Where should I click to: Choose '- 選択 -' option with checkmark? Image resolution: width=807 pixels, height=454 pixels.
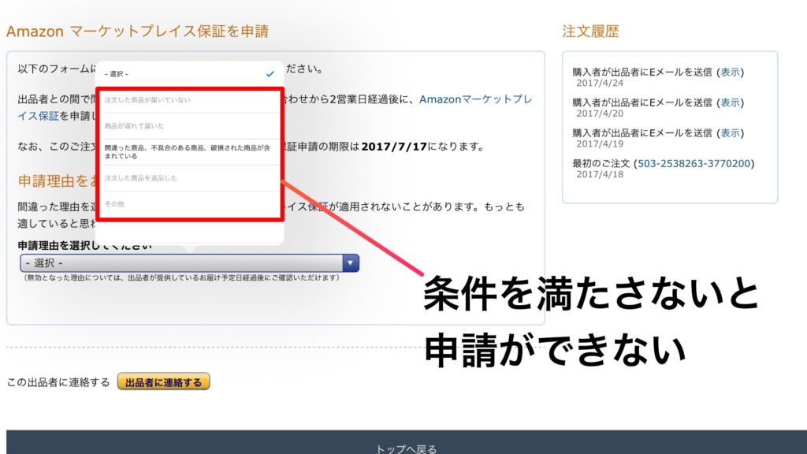coord(189,74)
